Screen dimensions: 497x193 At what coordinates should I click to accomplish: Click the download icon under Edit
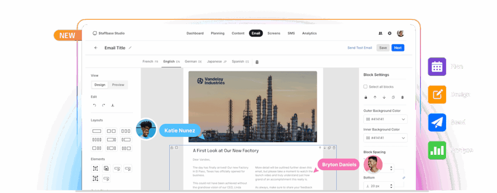[x=113, y=105]
